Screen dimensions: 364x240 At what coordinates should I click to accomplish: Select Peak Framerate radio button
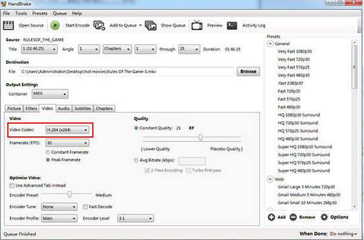[48, 160]
